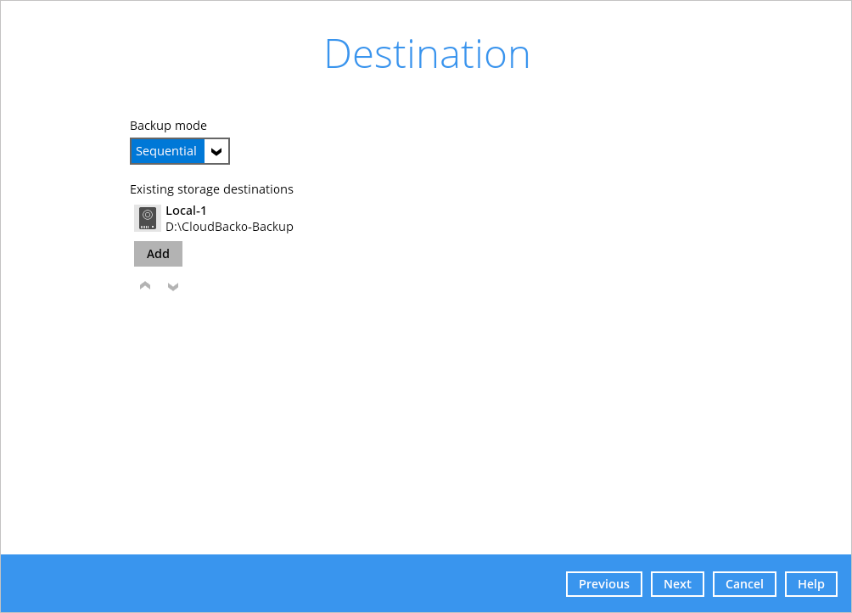Click the D:\CloudBacko-Backup path text
Image resolution: width=852 pixels, height=613 pixels.
click(229, 227)
